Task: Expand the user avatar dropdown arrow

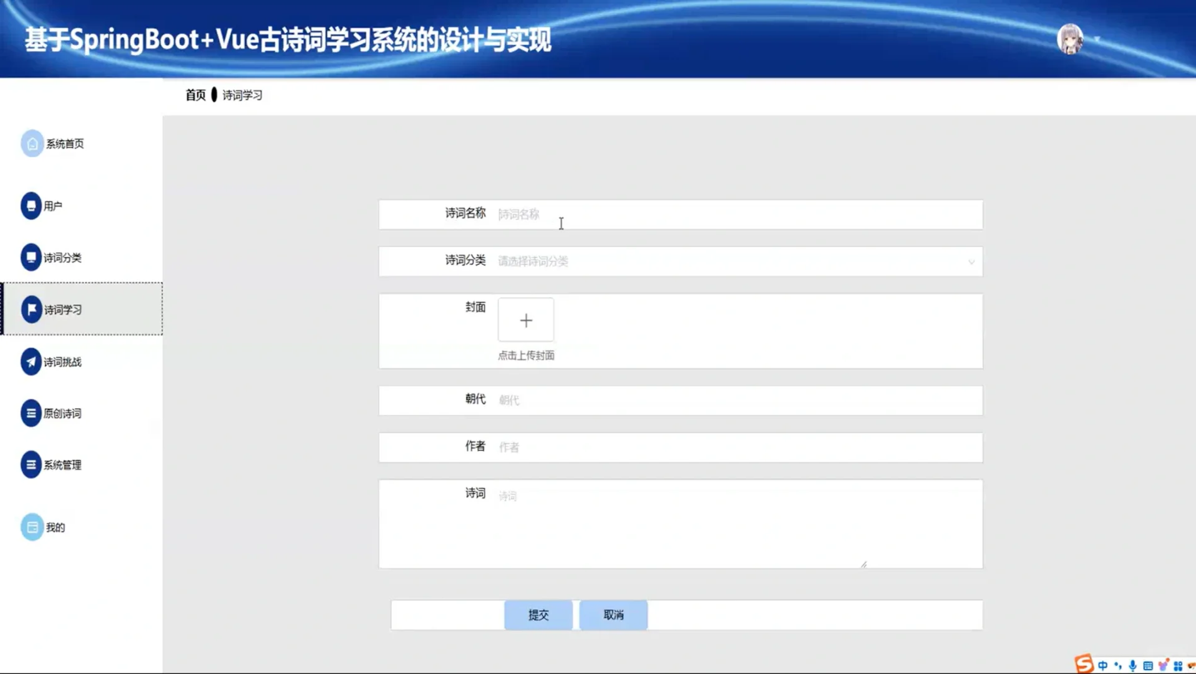Action: tap(1098, 39)
